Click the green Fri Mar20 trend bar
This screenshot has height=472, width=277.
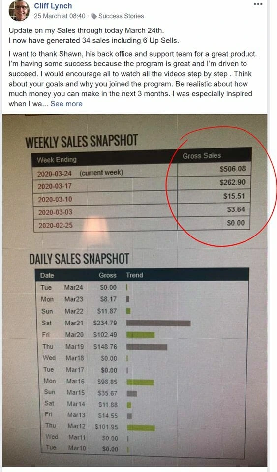pyautogui.click(x=140, y=335)
